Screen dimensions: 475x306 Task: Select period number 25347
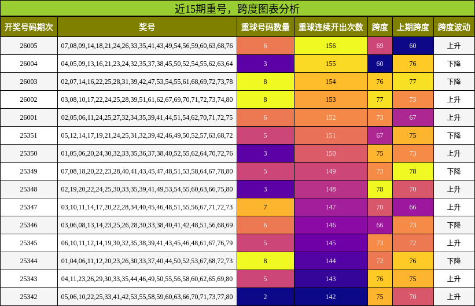coord(29,207)
